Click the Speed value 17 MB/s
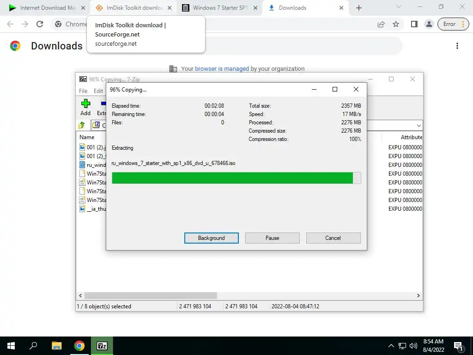The width and height of the screenshot is (473, 355). click(x=352, y=114)
